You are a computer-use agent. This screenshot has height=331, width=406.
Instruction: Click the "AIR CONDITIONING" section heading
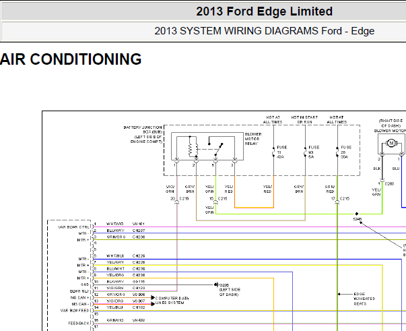[71, 59]
